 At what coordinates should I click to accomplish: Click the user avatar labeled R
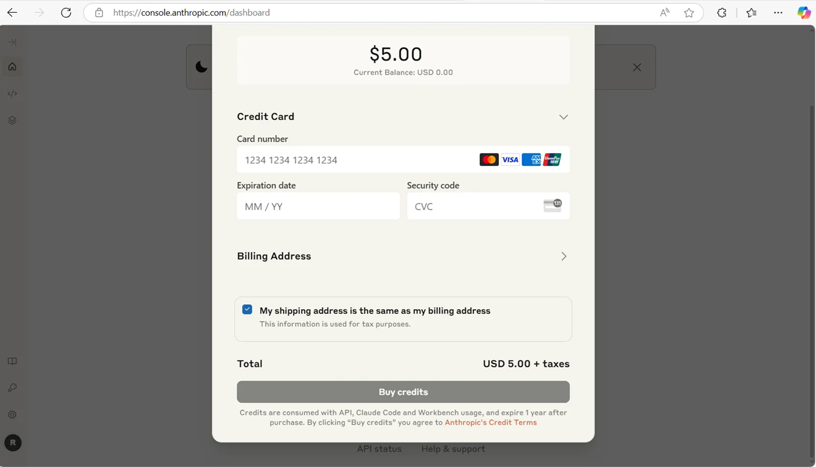click(x=13, y=443)
